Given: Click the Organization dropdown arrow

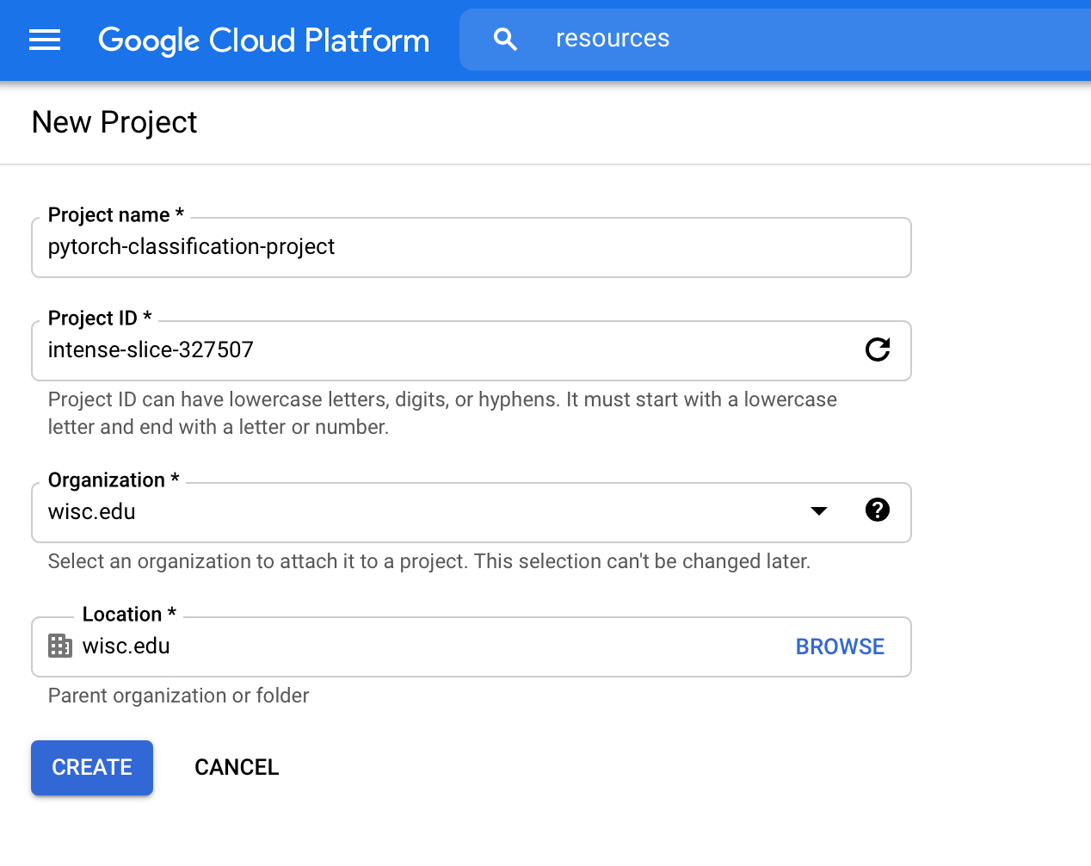Looking at the screenshot, I should (x=819, y=511).
